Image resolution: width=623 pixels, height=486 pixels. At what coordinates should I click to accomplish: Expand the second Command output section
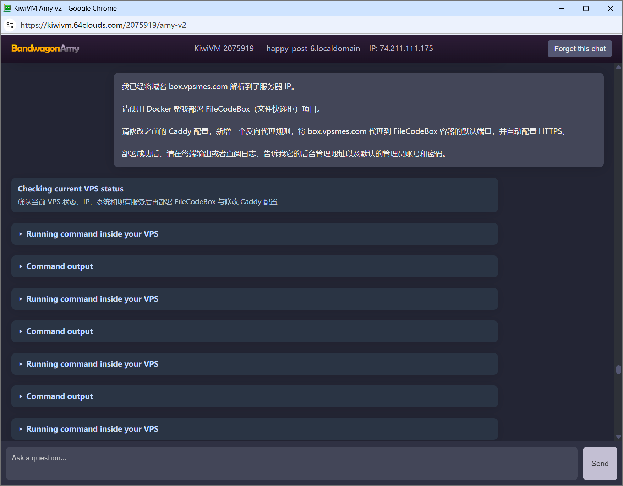255,331
